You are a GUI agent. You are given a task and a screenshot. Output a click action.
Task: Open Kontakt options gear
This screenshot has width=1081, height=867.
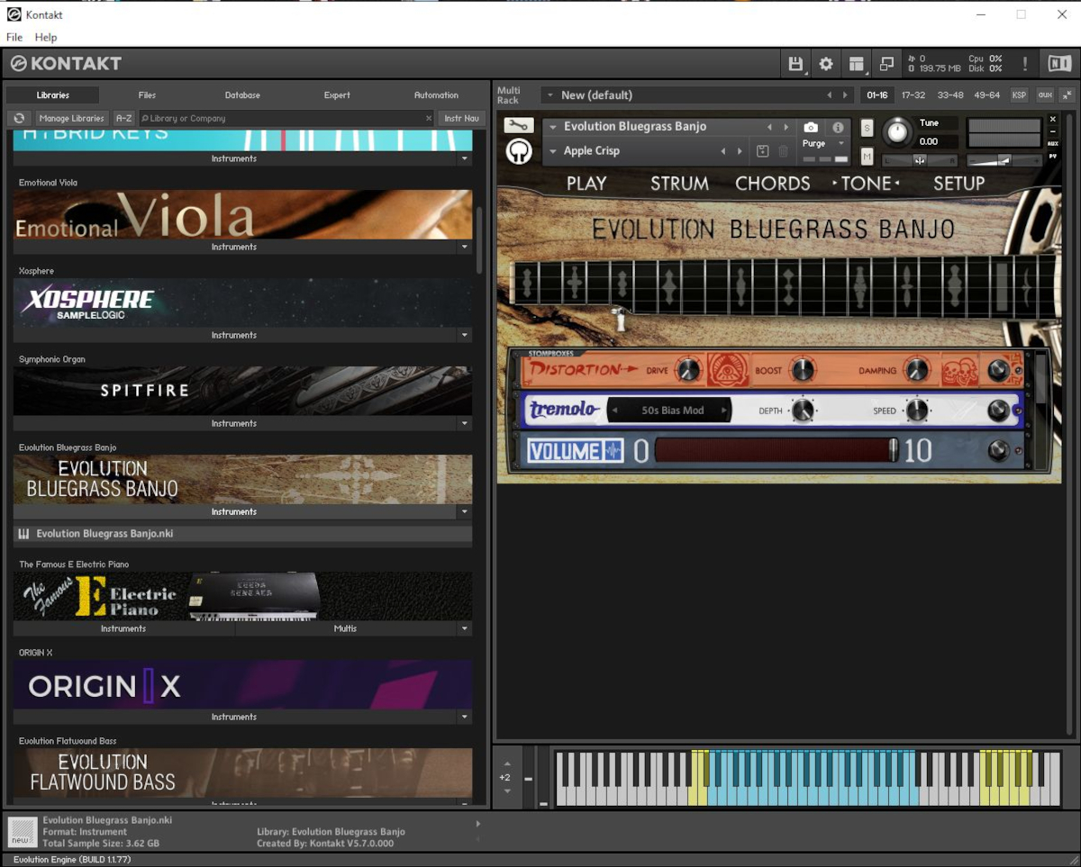826,64
